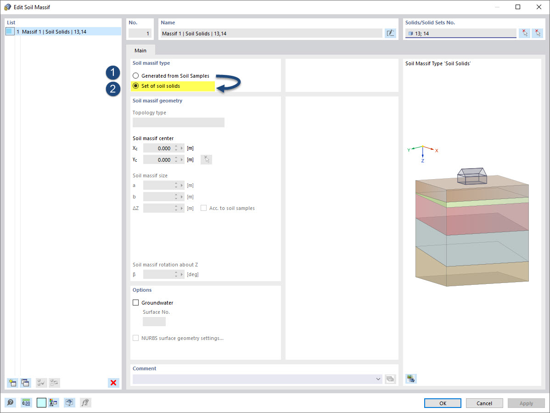The width and height of the screenshot is (550, 413).
Task: Select 'Generated from Soil Samples' radio button
Action: point(136,76)
